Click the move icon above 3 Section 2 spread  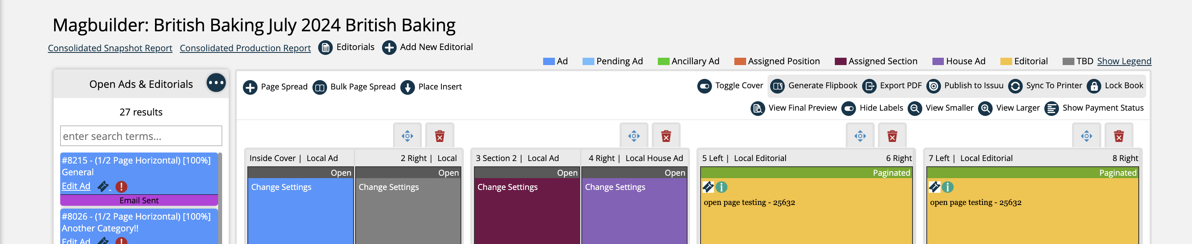click(x=634, y=136)
